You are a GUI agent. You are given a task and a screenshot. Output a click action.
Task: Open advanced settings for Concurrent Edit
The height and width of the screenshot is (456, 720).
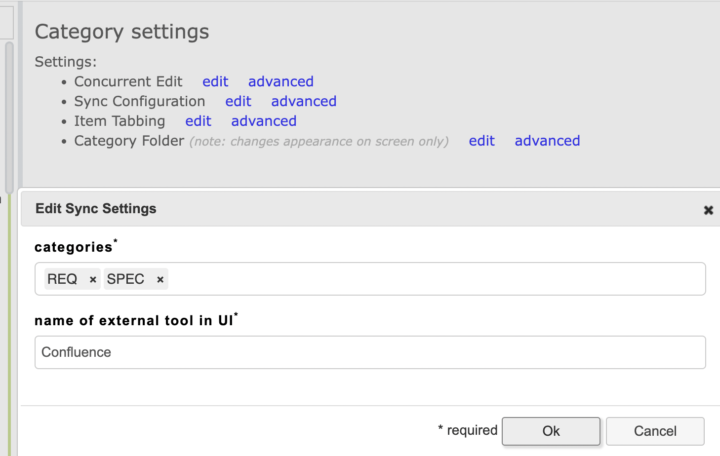(281, 81)
